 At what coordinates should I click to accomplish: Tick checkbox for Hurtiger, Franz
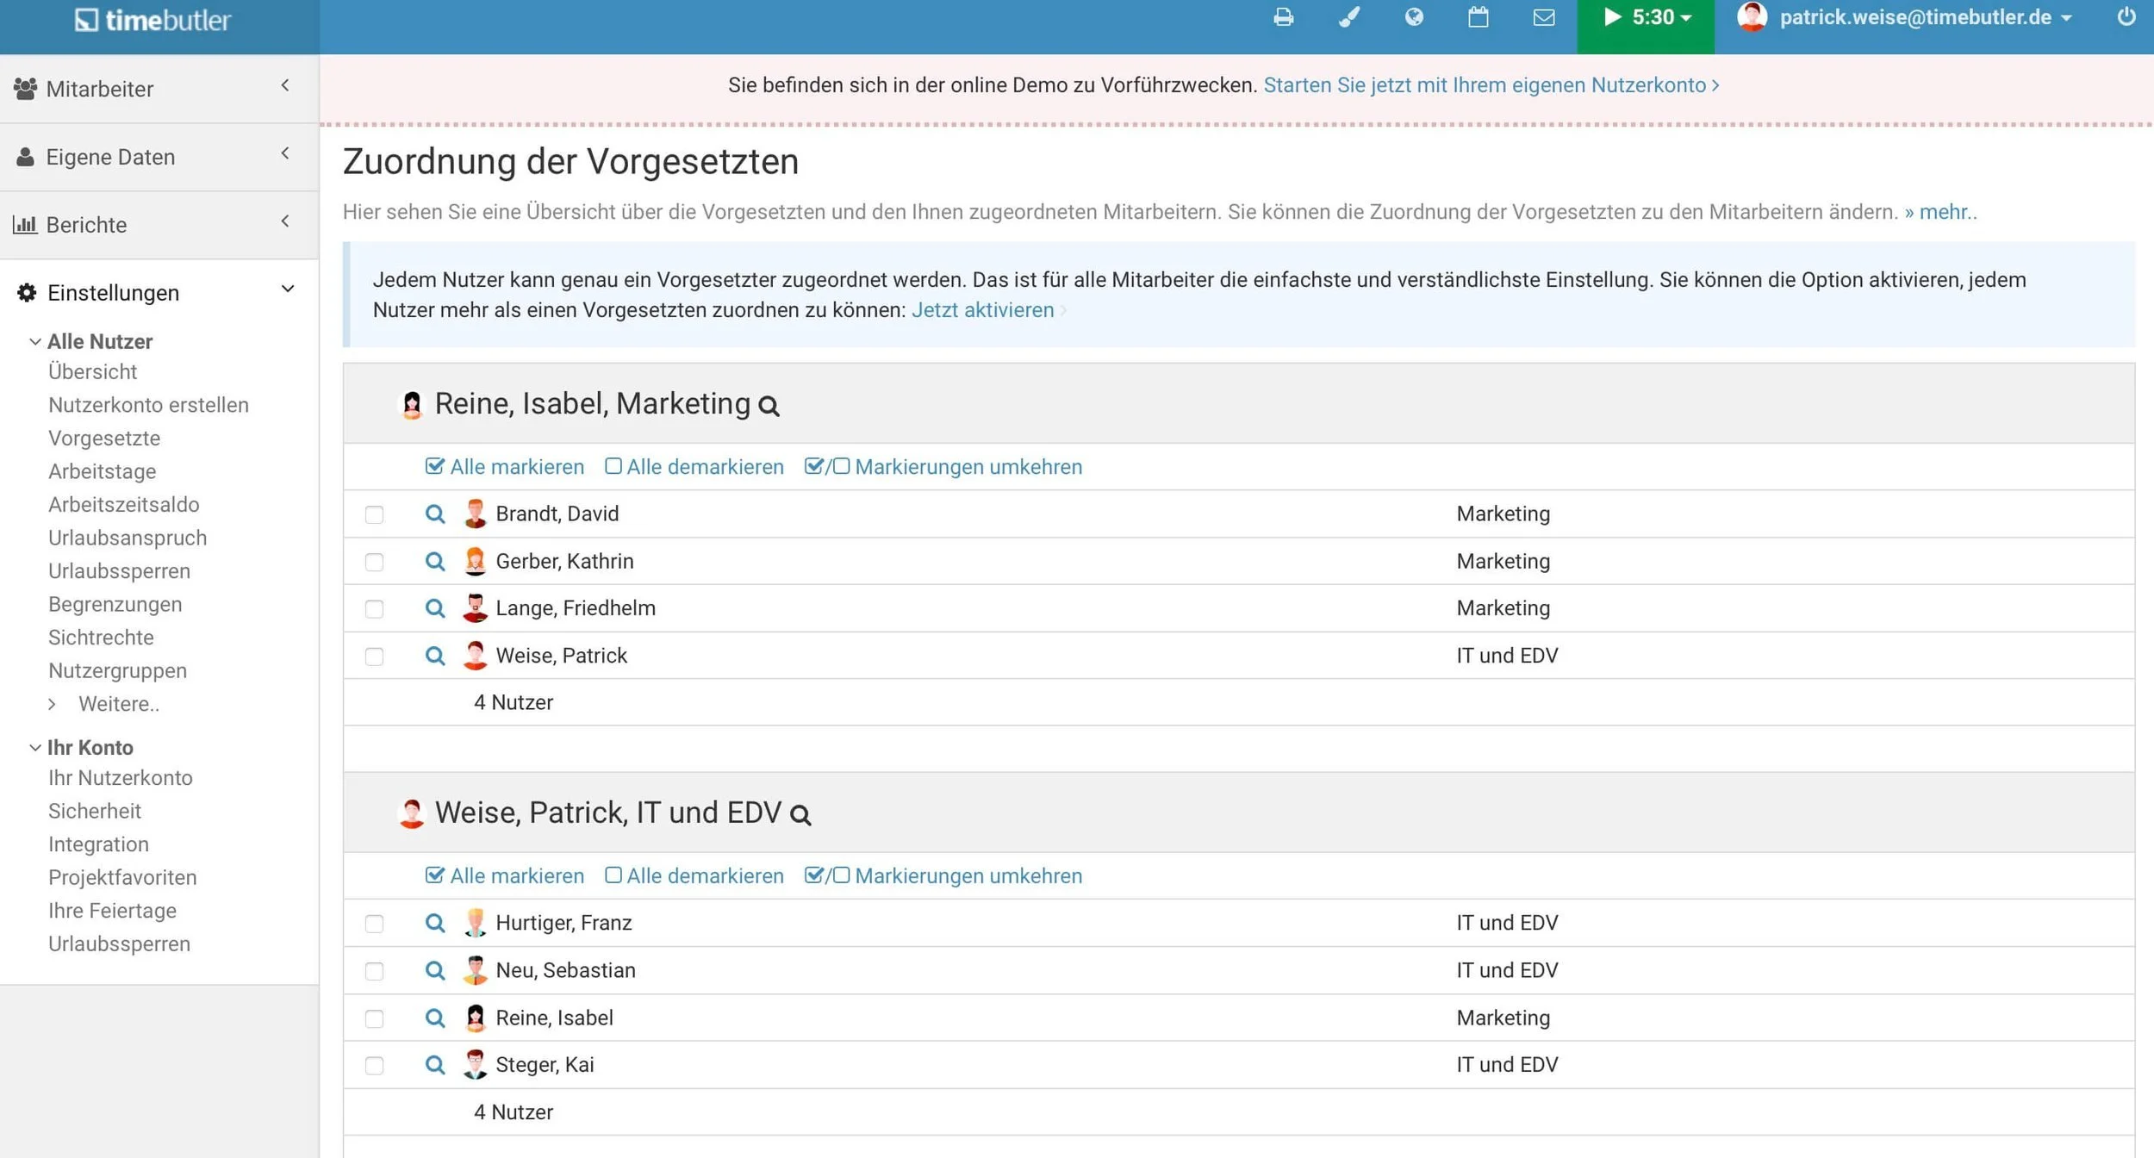[x=374, y=924]
